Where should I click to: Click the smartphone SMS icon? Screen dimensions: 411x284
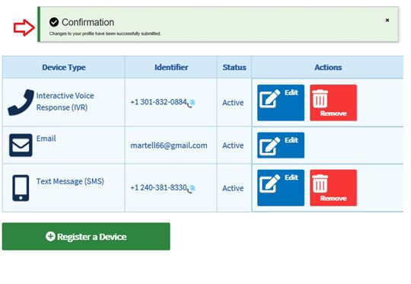click(21, 188)
